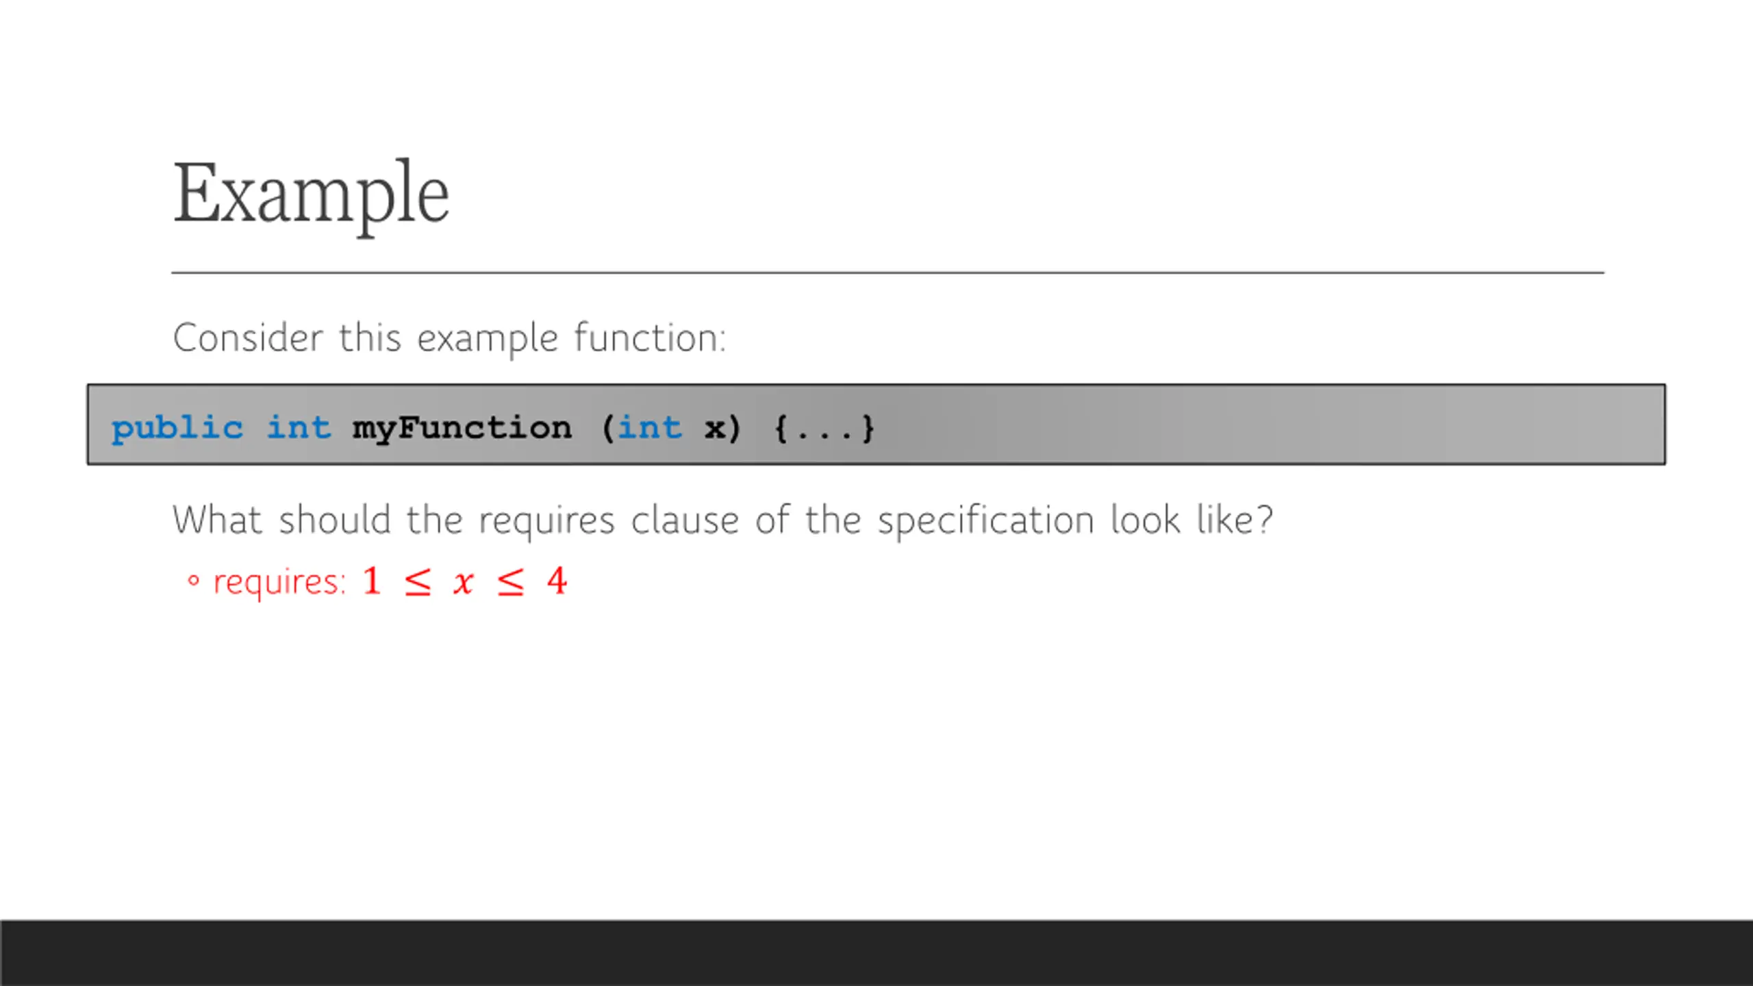The image size is (1753, 986).
Task: Select the horizontal rule under the title
Action: 887,273
